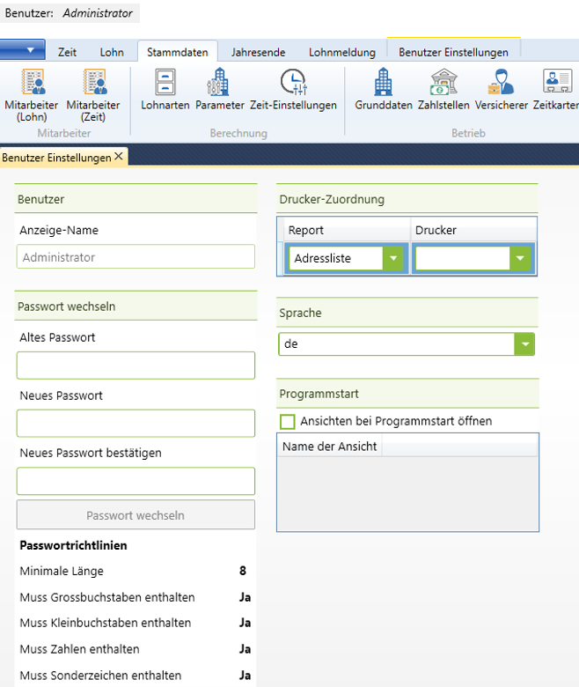Click the minimum length value 8

pos(243,571)
